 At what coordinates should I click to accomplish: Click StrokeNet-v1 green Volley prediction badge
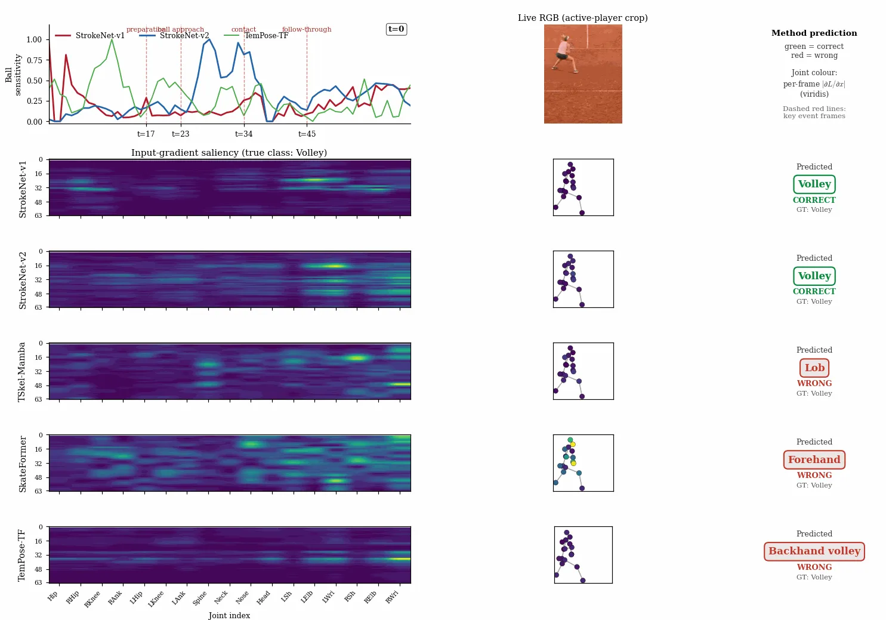point(814,184)
